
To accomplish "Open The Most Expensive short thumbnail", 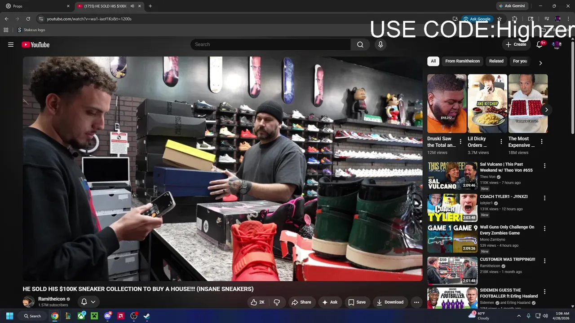I will [528, 104].
